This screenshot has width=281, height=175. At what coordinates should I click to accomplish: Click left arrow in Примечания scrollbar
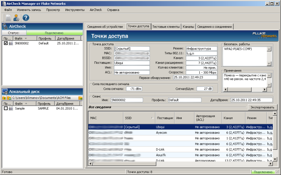(226, 90)
